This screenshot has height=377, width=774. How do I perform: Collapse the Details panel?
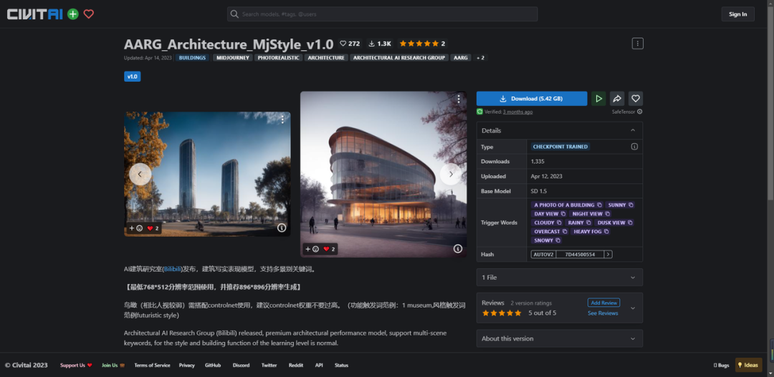pyautogui.click(x=633, y=131)
